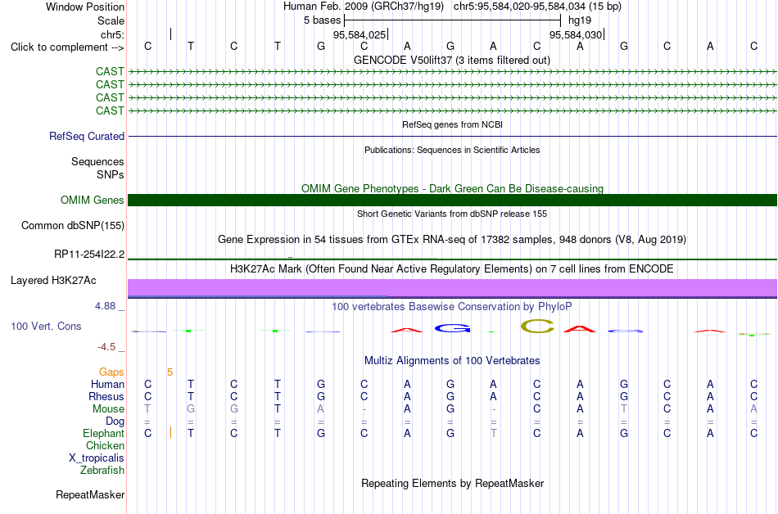Open 'Short Genetic Variants from dbSNP release 155'

[x=452, y=214]
